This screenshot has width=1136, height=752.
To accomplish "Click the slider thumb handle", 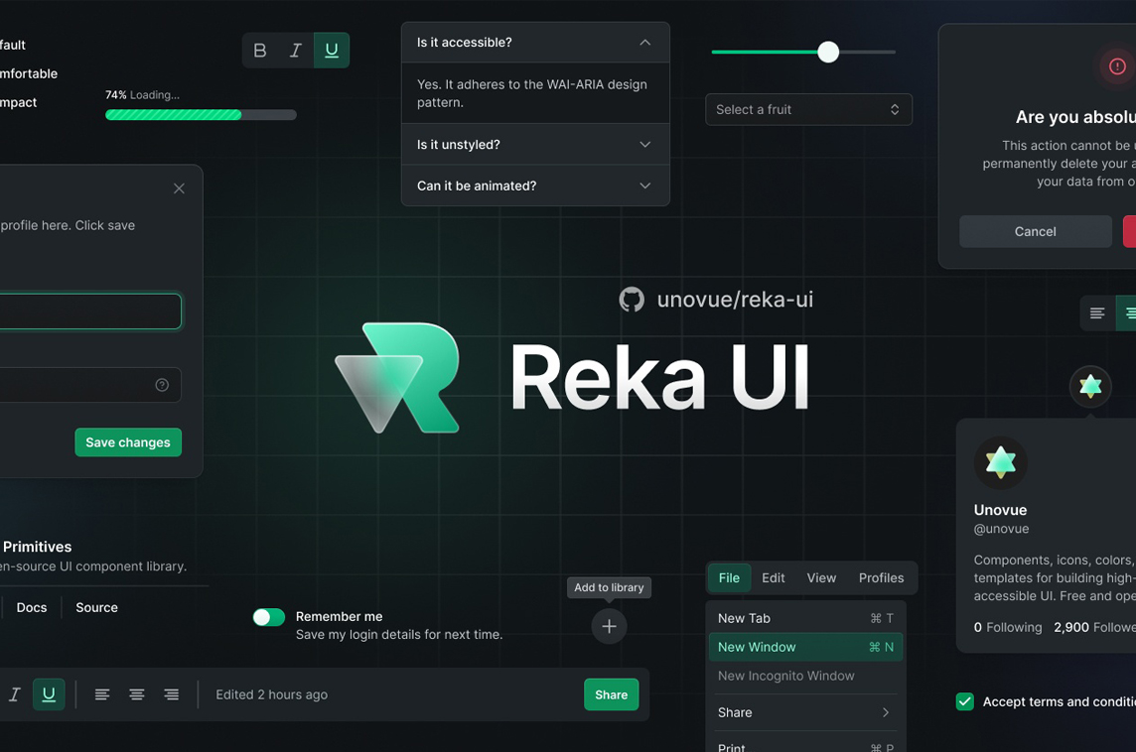I will pyautogui.click(x=828, y=53).
